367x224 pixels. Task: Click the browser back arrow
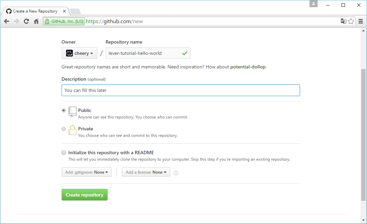[6, 21]
